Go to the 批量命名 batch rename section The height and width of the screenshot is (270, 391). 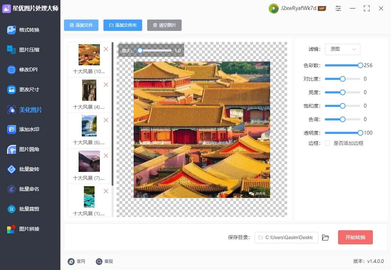click(29, 189)
